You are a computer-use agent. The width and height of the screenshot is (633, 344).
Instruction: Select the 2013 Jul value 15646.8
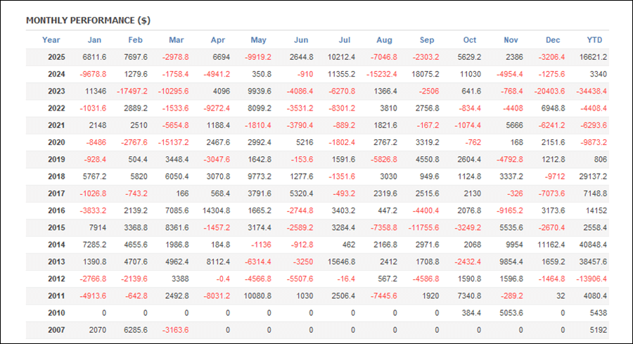pos(340,261)
